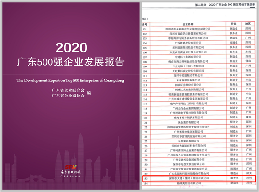Click highlighted row 深圳市天健（集团）股份有限公司
The width and height of the screenshot is (259, 192).
[x=199, y=178]
